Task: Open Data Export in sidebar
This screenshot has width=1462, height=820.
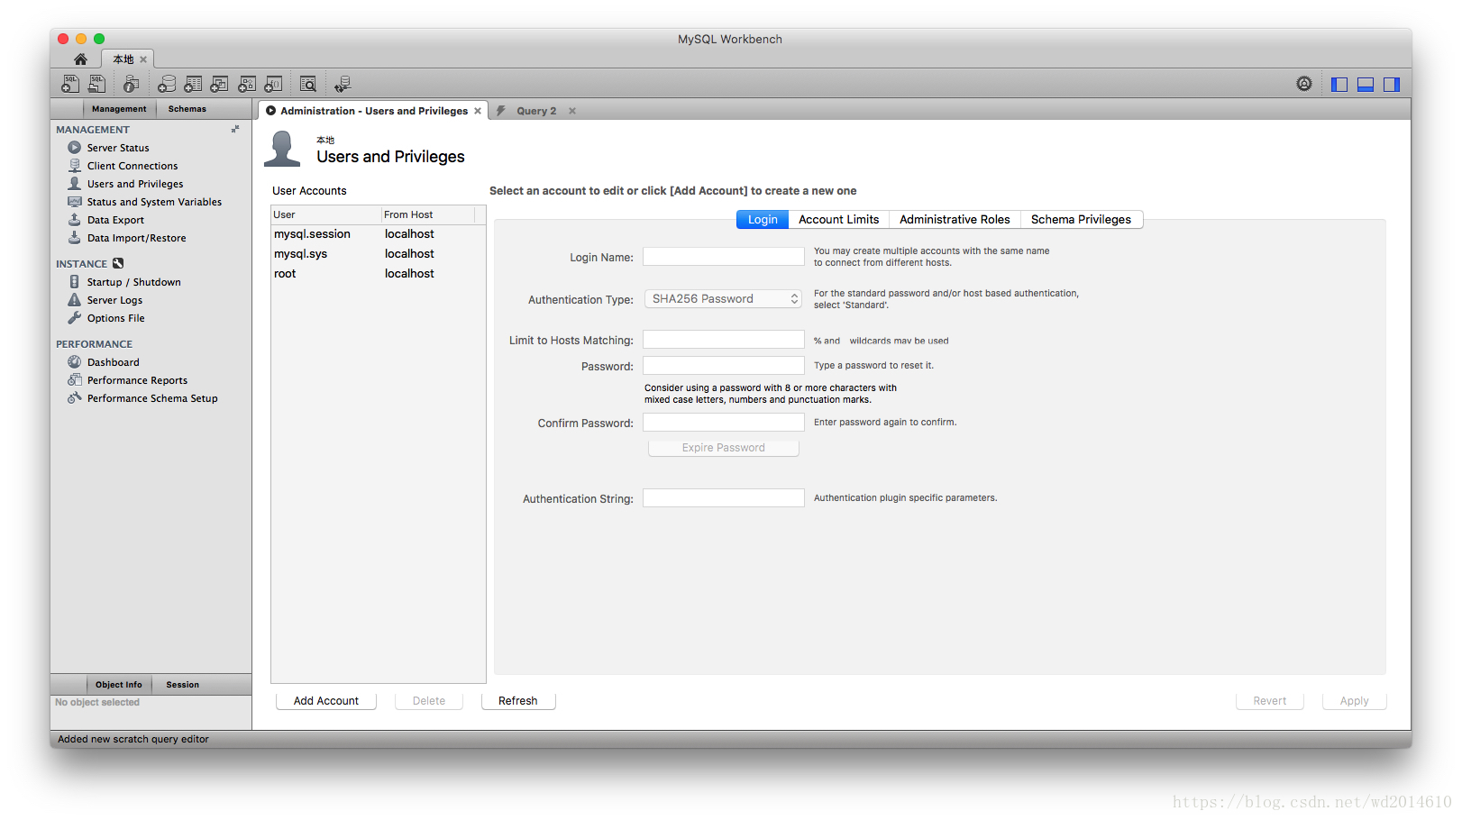Action: (115, 220)
